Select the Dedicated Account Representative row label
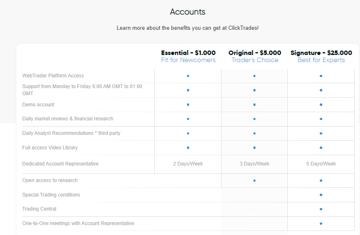 click(61, 164)
